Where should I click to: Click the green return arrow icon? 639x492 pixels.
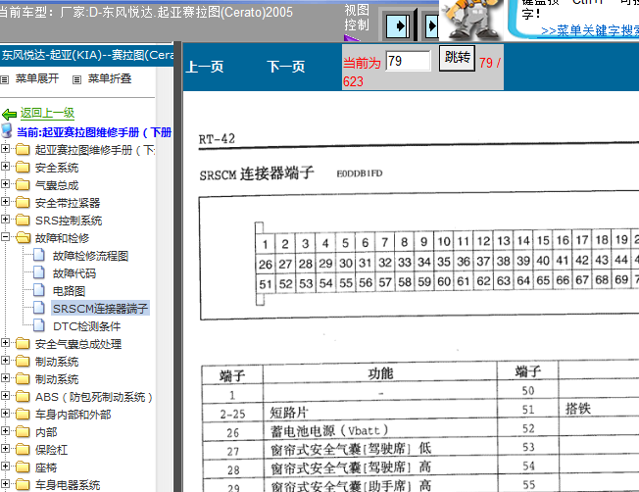pyautogui.click(x=9, y=114)
